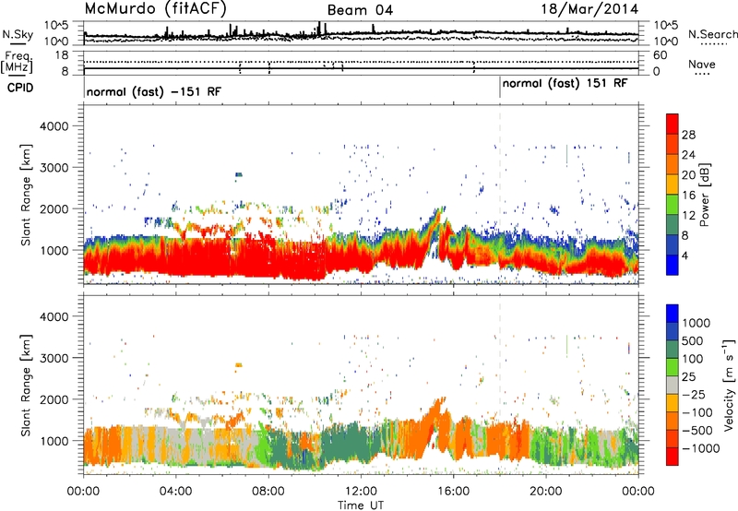Click the '28' tick on the Power colorbar
The width and height of the screenshot is (738, 511).
[x=688, y=135]
